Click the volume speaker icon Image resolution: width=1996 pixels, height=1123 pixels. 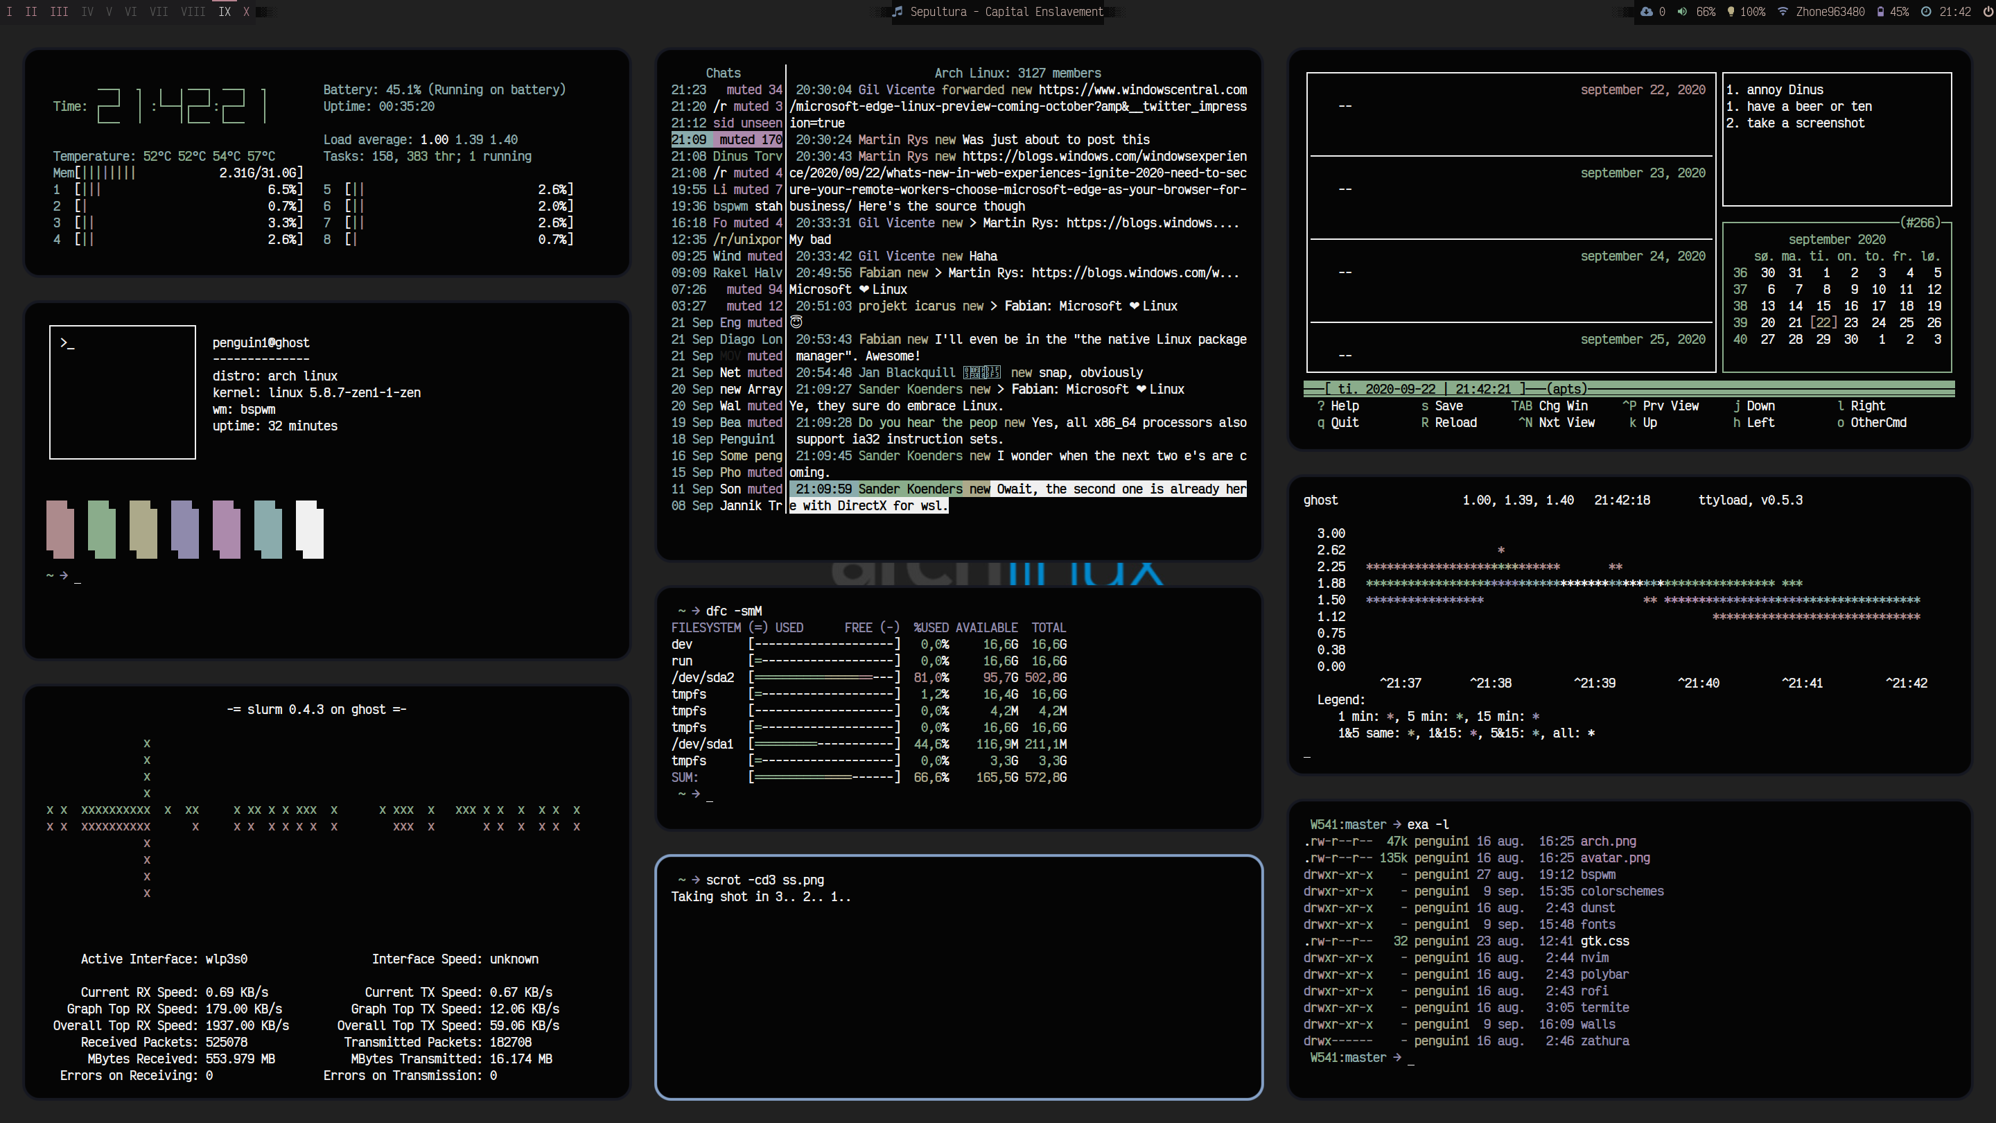(x=1682, y=12)
